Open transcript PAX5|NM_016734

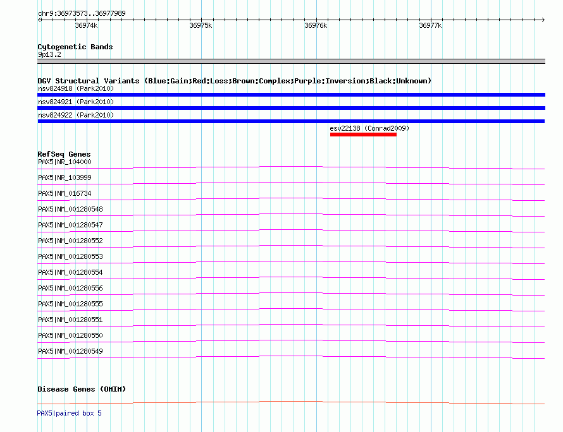[x=65, y=194]
